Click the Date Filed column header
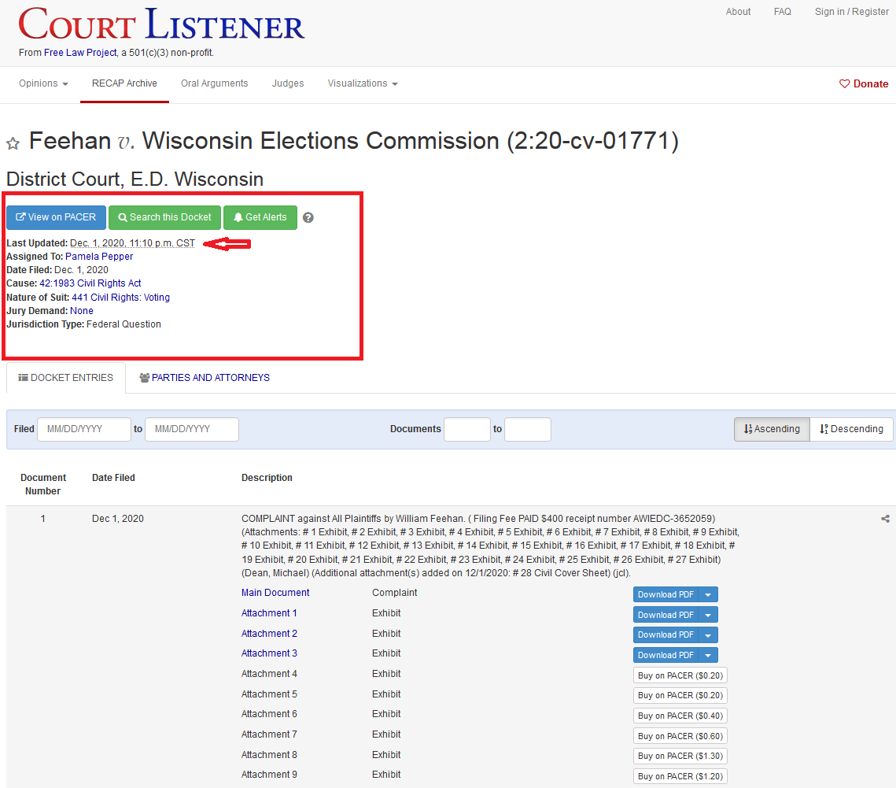The image size is (896, 788). tap(114, 478)
